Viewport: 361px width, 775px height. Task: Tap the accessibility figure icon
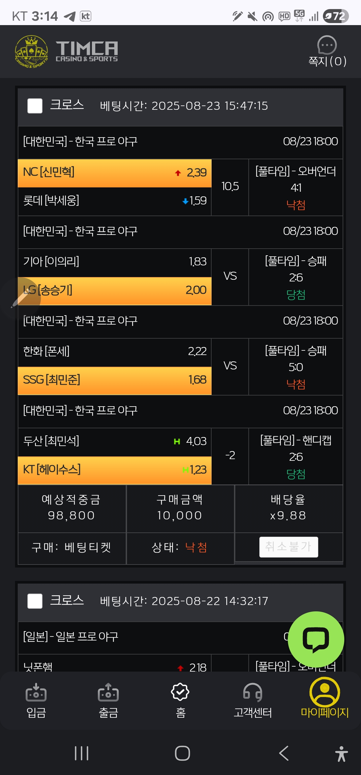[x=341, y=754]
